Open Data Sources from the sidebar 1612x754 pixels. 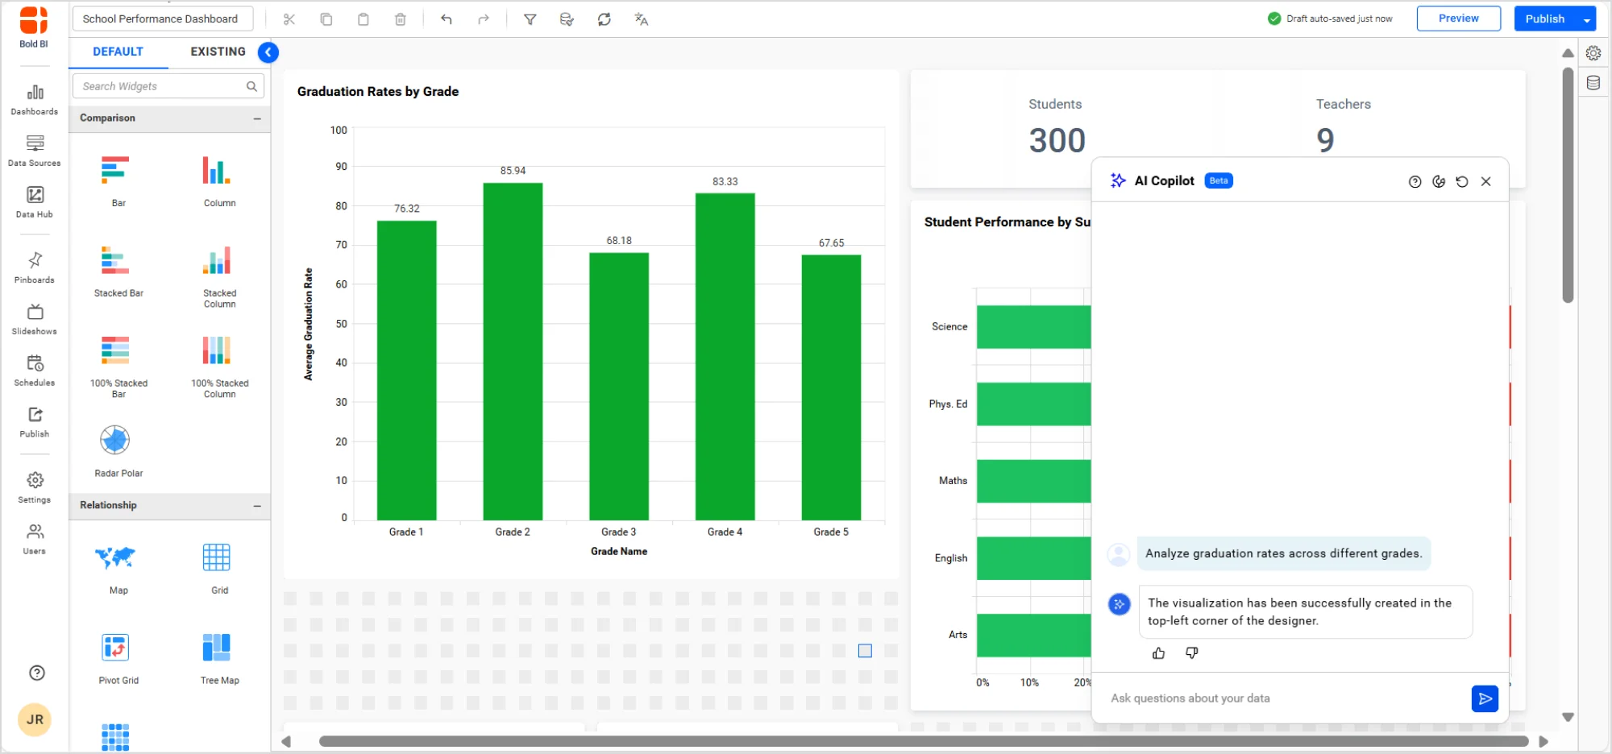coord(34,151)
